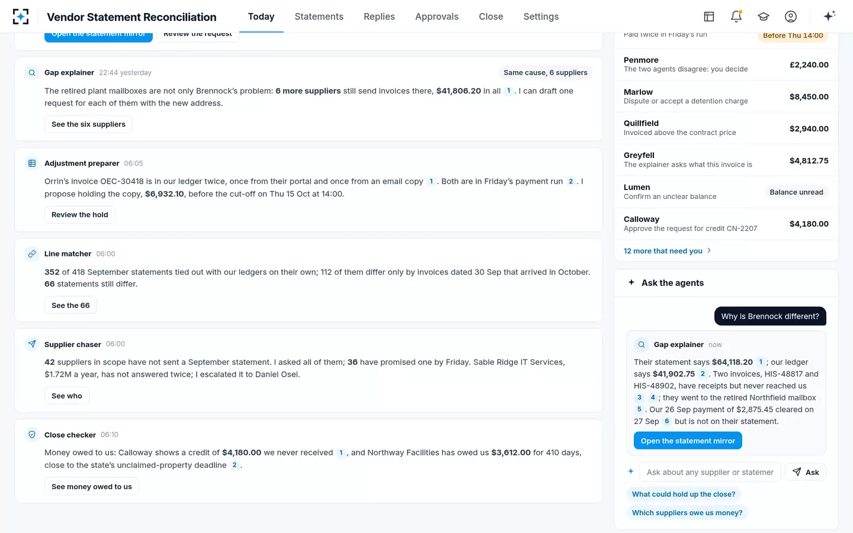Go to the Replies tab
Screen dimensions: 853x533
coord(379,17)
